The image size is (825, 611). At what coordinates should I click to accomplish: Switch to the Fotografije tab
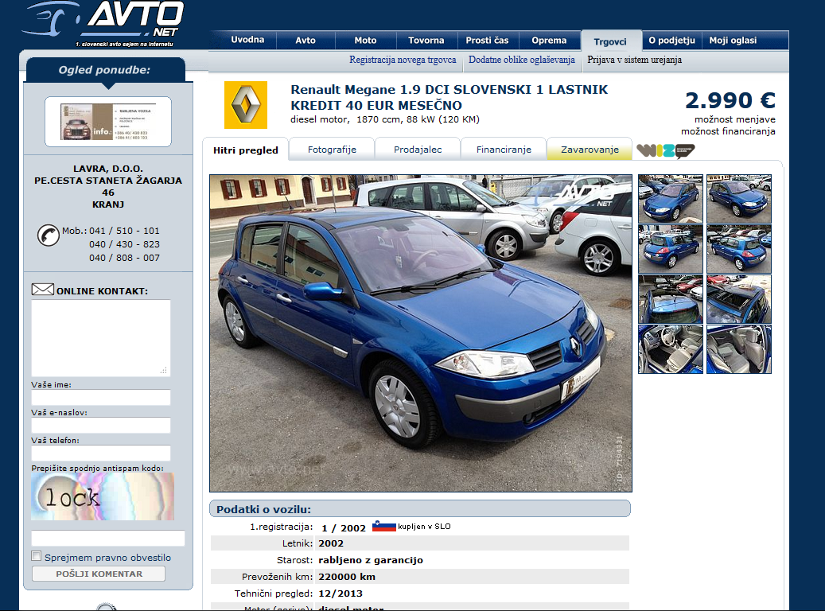tap(332, 150)
